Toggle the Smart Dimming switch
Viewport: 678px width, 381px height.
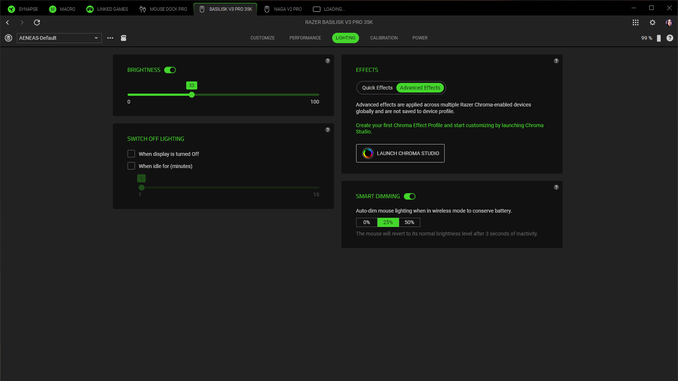[x=410, y=196]
